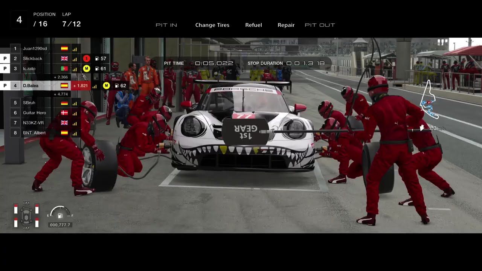Screen dimensions: 482x271
Task: Click the red +1.821 gap value
Action: coord(81,86)
